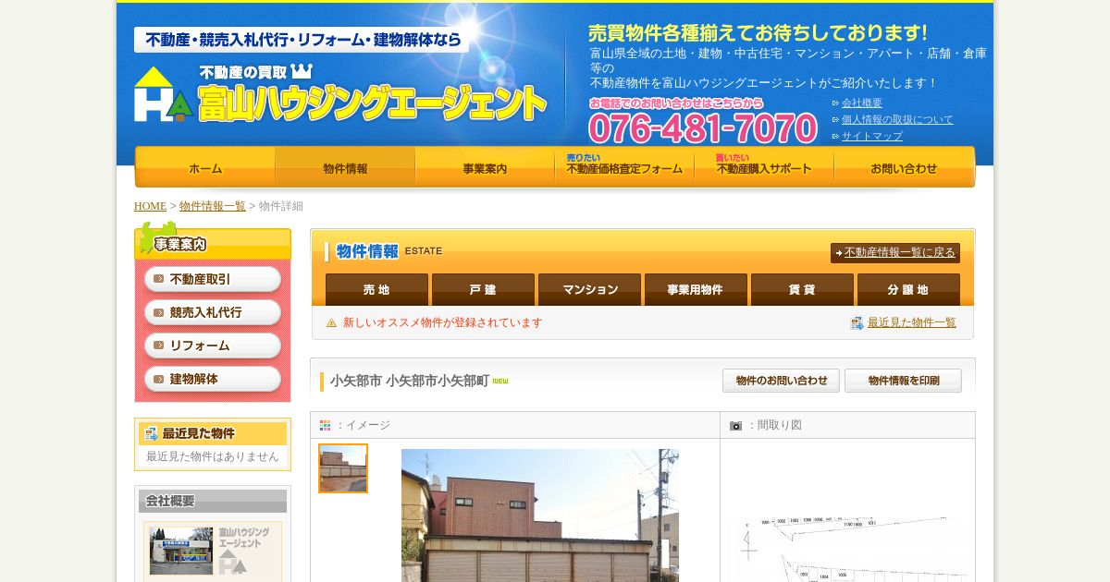Click the warning icon beside 新しいオススメ物件
Screen dimensions: 1110x582
click(331, 322)
